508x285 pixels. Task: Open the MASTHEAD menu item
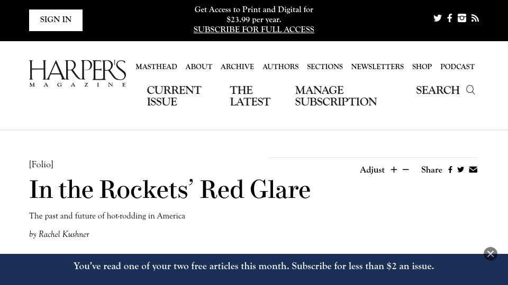click(156, 66)
